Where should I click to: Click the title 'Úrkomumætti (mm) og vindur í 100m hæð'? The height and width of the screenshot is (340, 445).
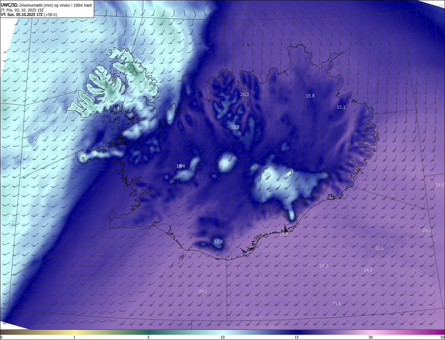click(x=56, y=5)
